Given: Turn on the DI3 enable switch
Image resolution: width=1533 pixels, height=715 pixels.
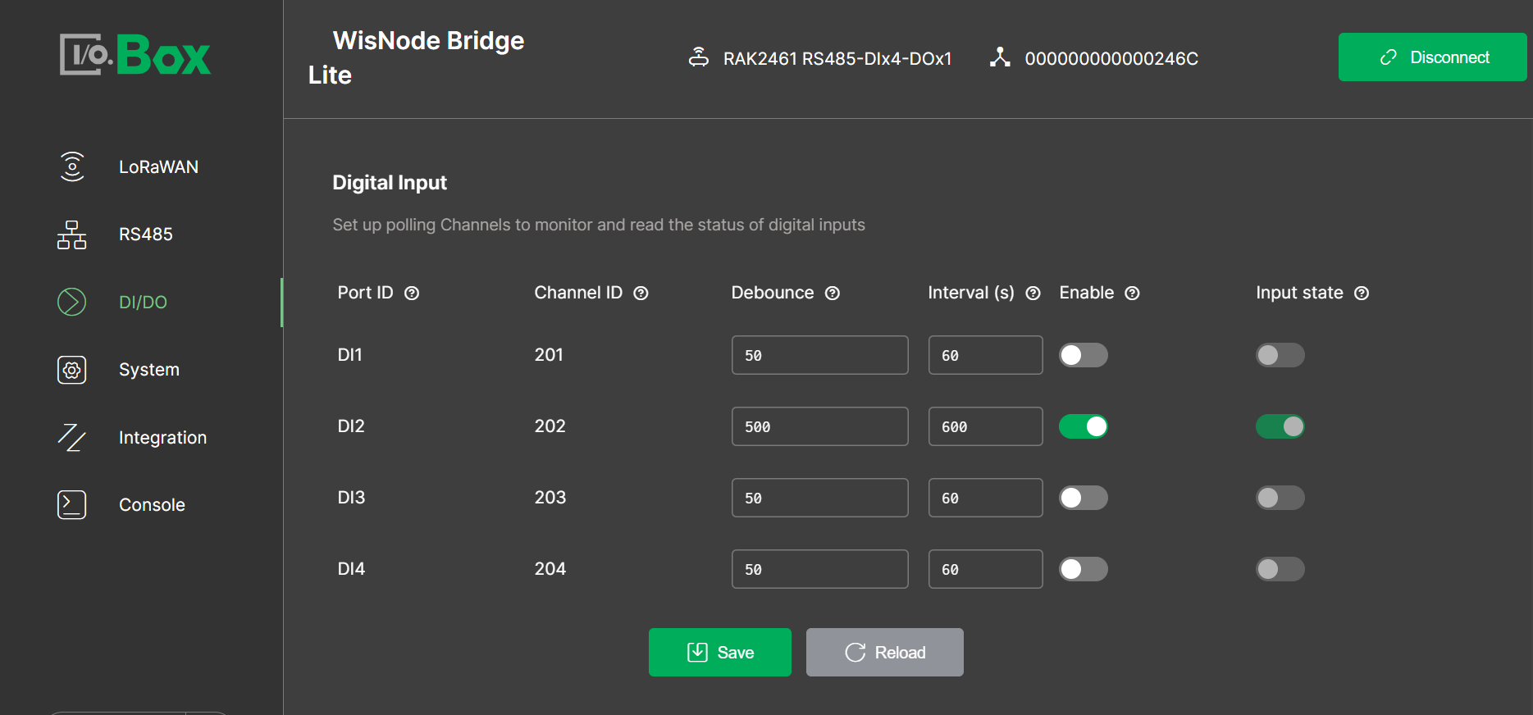Looking at the screenshot, I should (1083, 498).
